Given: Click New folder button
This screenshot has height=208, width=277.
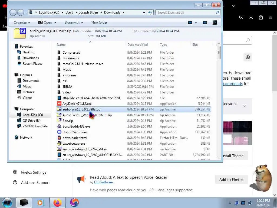Looking at the screenshot, I should click(99, 22).
